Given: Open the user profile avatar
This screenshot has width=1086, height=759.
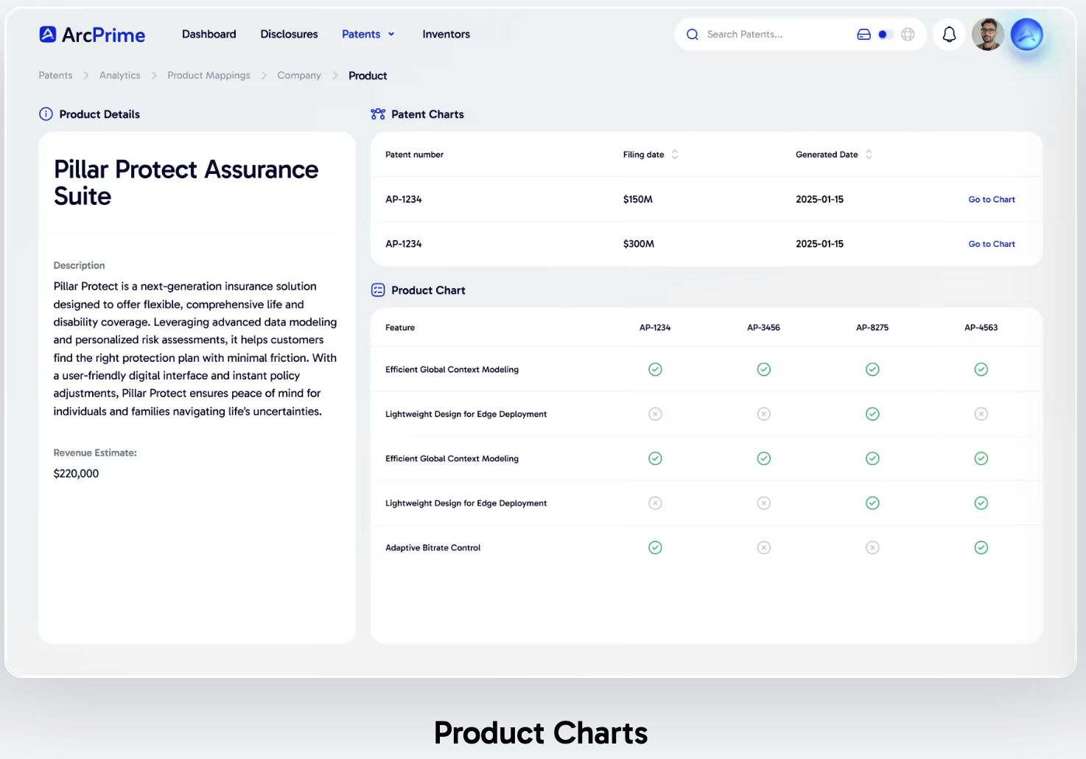Looking at the screenshot, I should click(x=987, y=35).
